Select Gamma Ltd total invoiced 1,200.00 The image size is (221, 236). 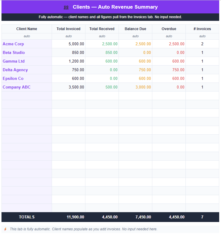(76, 61)
